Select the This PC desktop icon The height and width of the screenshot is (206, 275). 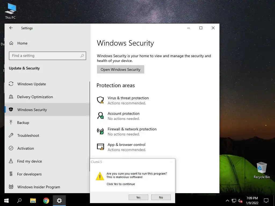(x=10, y=11)
